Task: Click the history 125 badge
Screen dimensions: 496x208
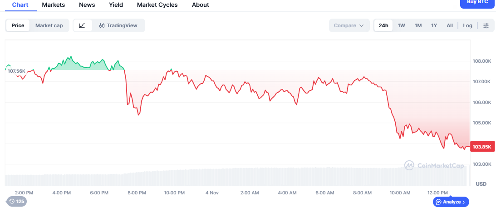Action: click(x=17, y=201)
